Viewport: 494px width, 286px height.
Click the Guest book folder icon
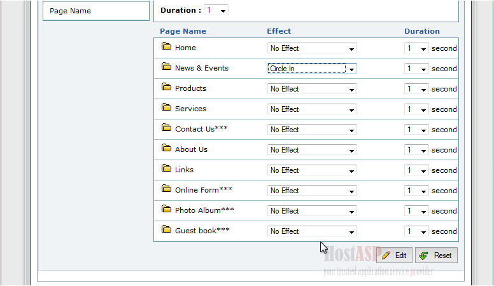[166, 229]
